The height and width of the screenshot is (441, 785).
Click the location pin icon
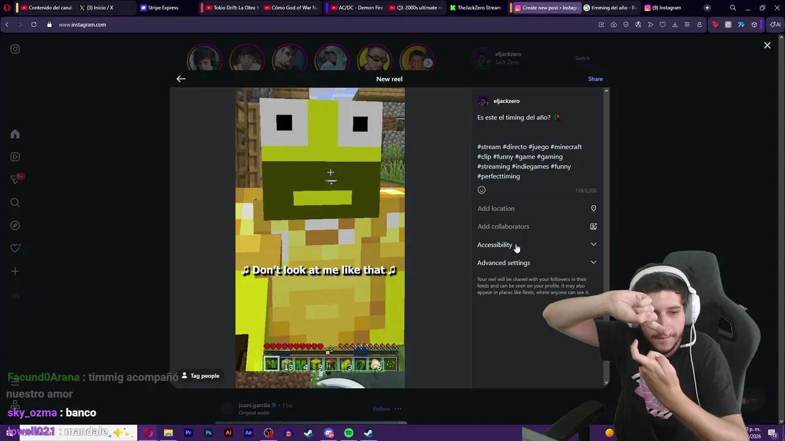(x=593, y=209)
